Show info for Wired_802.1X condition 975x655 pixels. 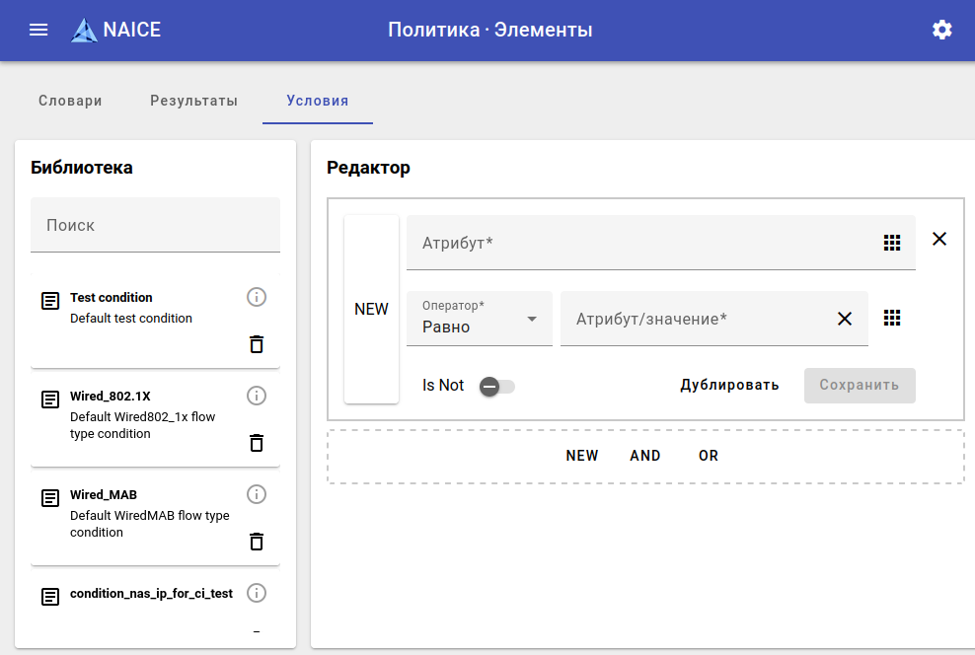[257, 396]
